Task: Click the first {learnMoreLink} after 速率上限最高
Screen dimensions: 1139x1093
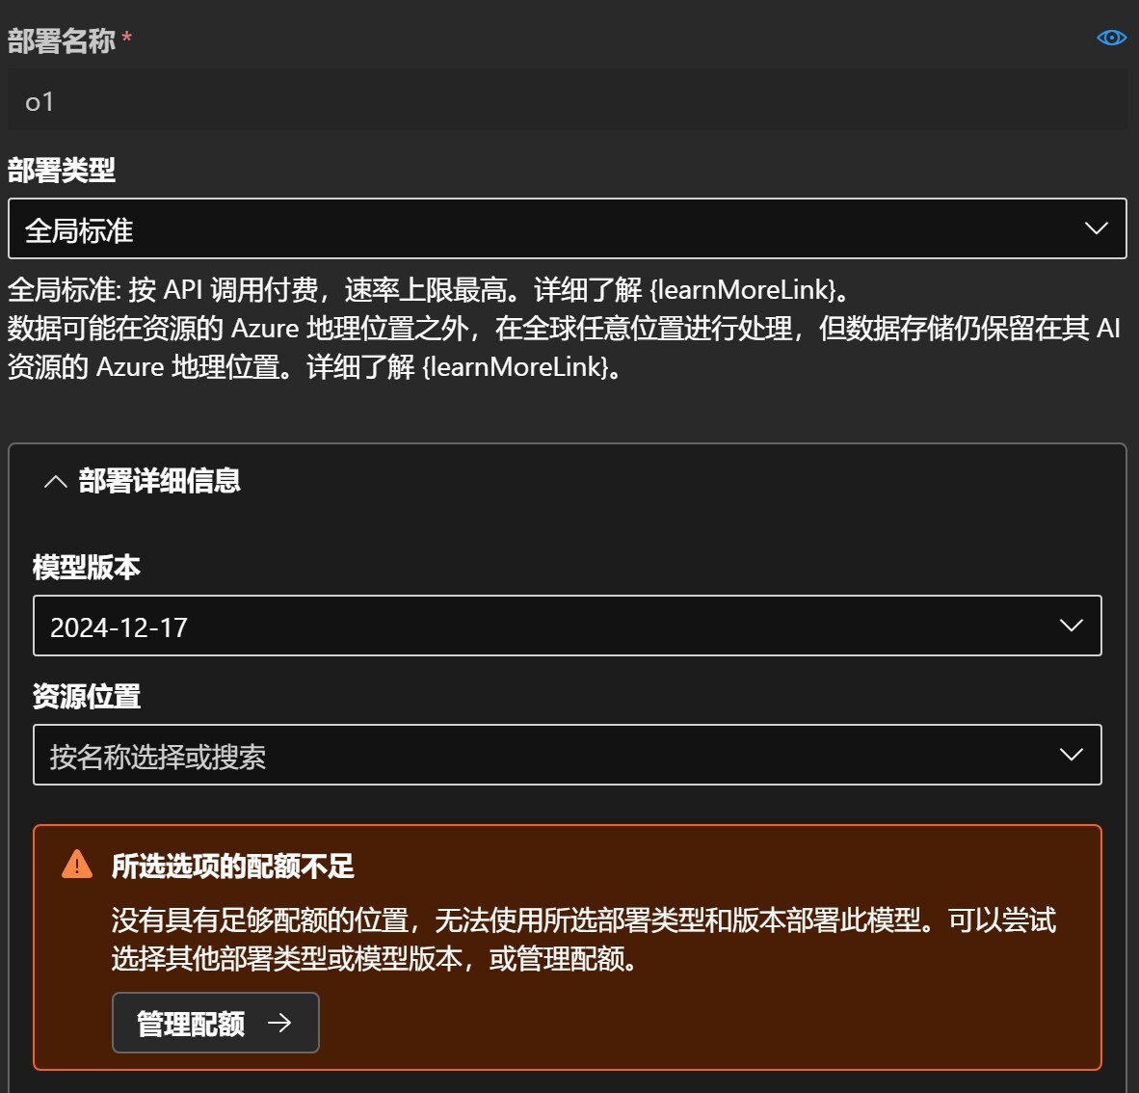Action: tap(742, 290)
